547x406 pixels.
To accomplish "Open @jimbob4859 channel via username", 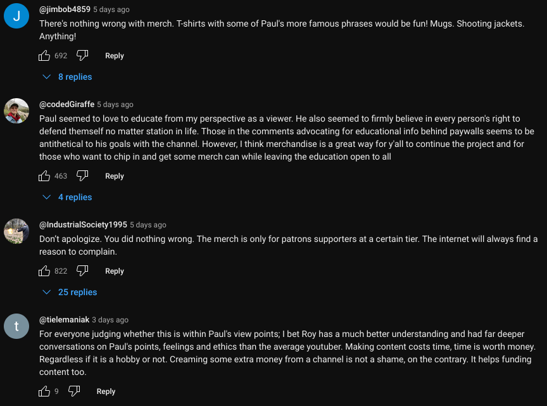I will tap(65, 10).
